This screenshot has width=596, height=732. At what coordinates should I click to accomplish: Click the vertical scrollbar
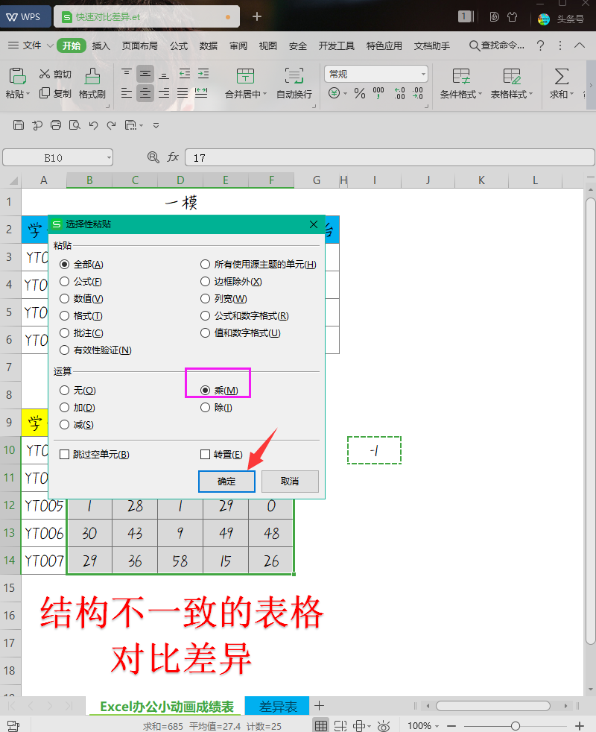point(590,420)
